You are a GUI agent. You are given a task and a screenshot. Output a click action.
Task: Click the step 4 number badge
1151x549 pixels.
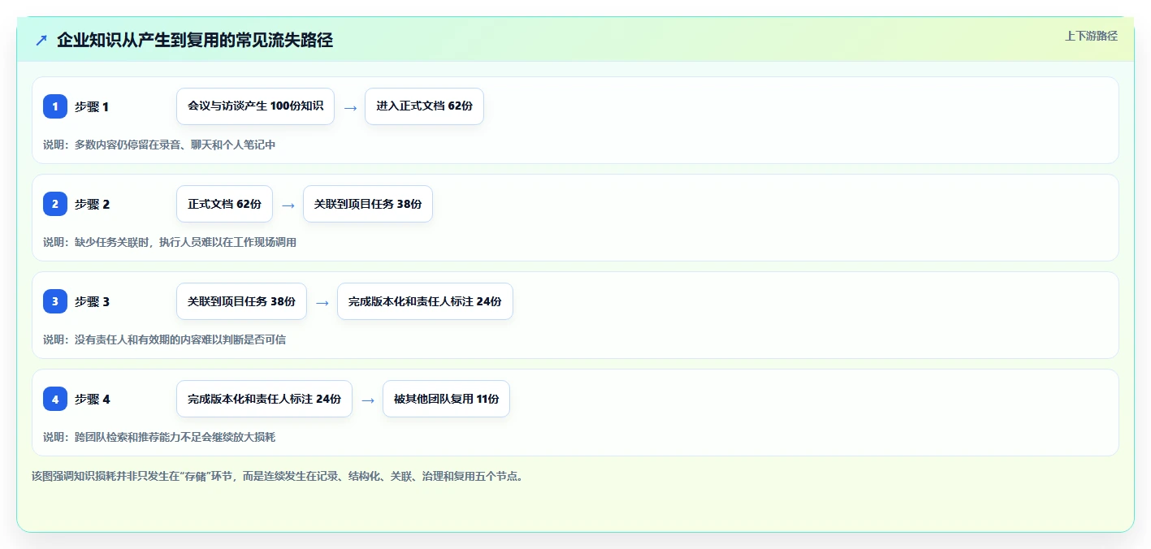(x=55, y=399)
